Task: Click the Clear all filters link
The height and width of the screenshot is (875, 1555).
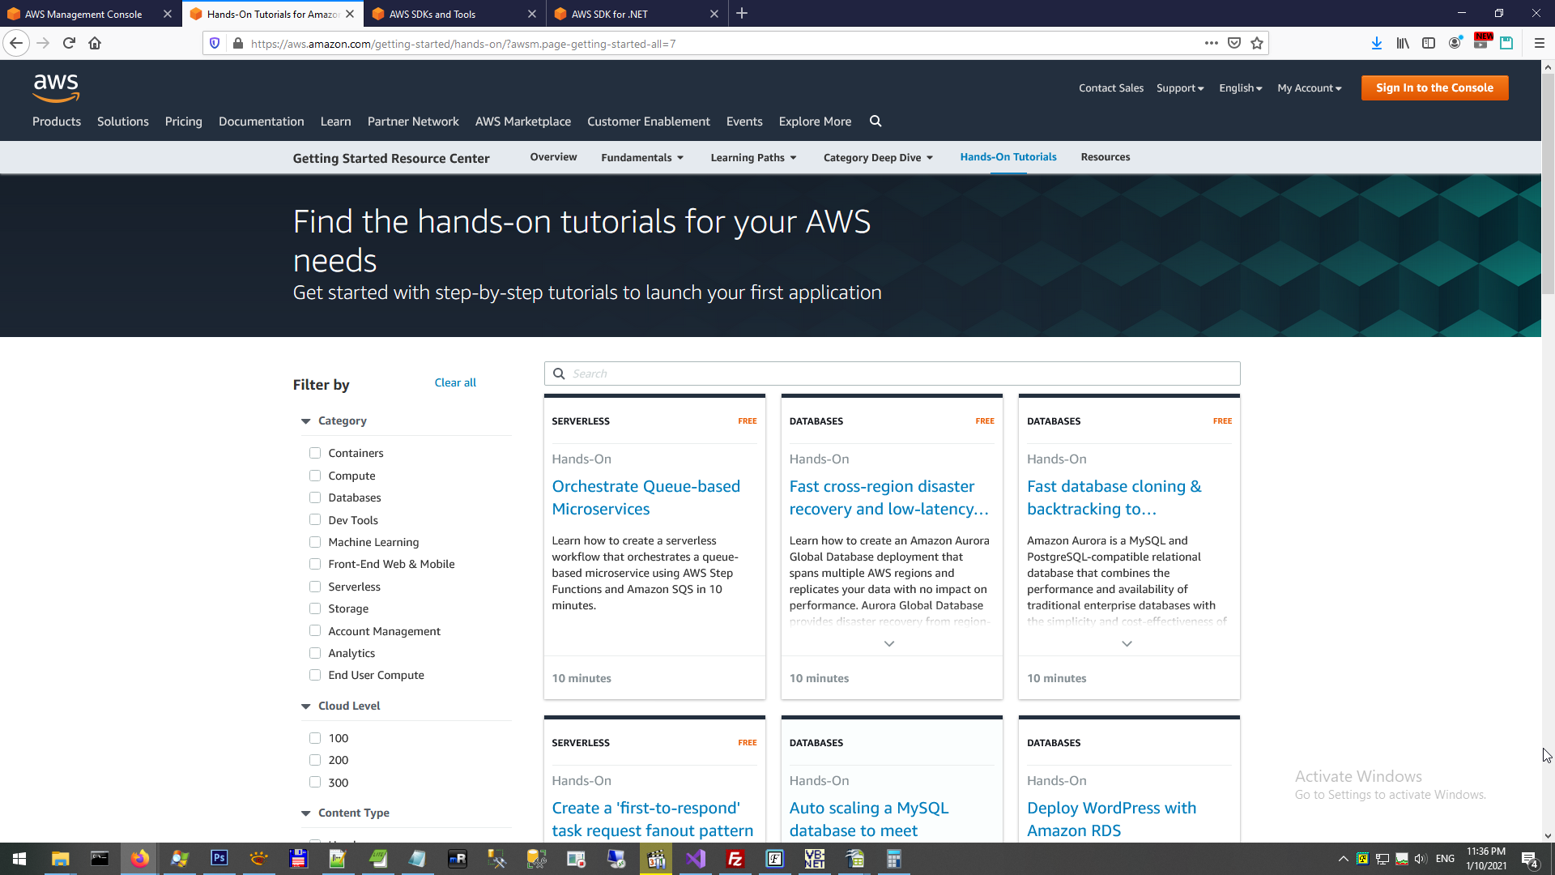Action: click(x=455, y=382)
